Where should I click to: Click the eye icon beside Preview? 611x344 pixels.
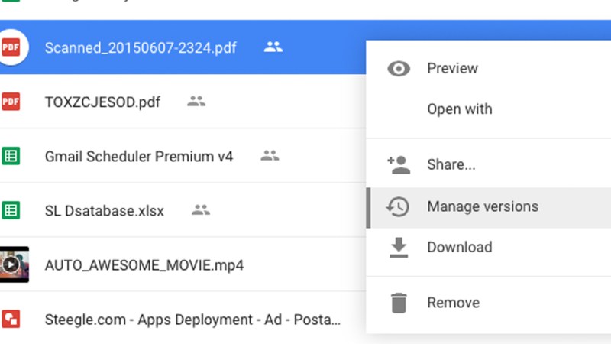(398, 69)
